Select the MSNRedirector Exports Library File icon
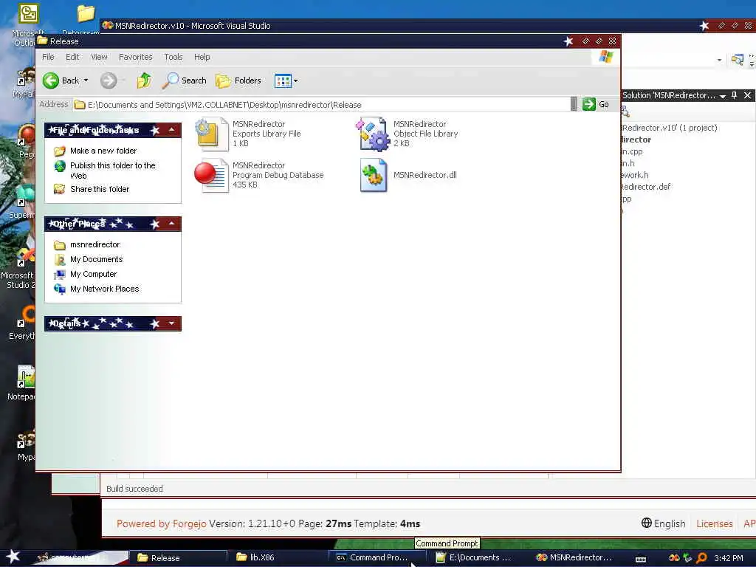The height and width of the screenshot is (567, 756). [x=212, y=134]
